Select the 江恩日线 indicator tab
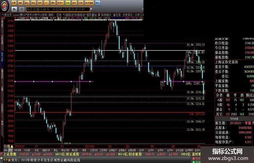This screenshot has height=163, width=254. (94, 150)
